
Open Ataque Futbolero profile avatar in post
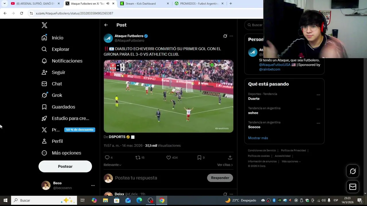click(x=108, y=38)
